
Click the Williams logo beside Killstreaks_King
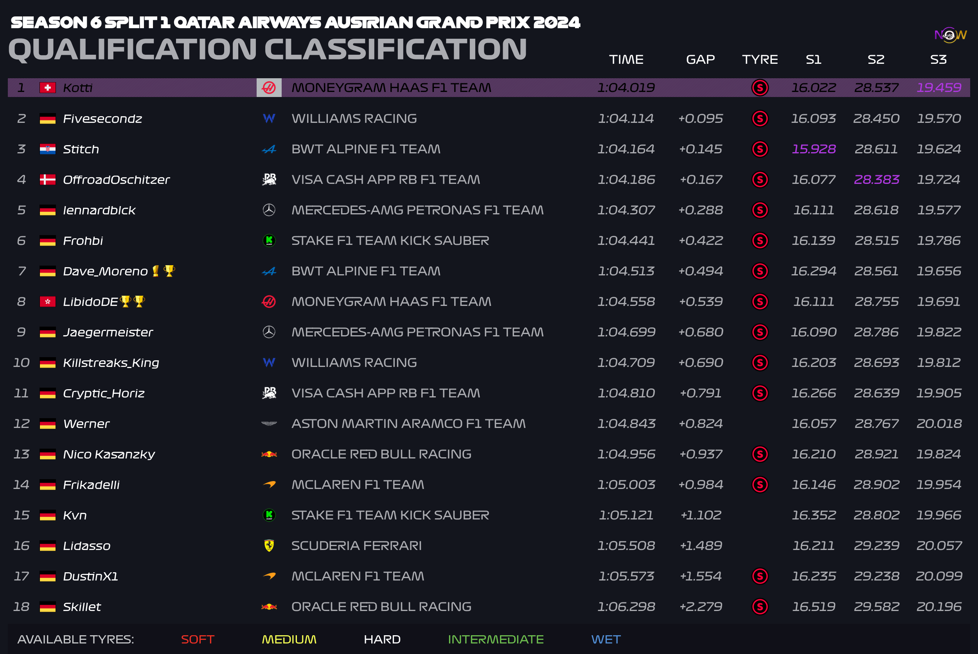[x=269, y=363]
